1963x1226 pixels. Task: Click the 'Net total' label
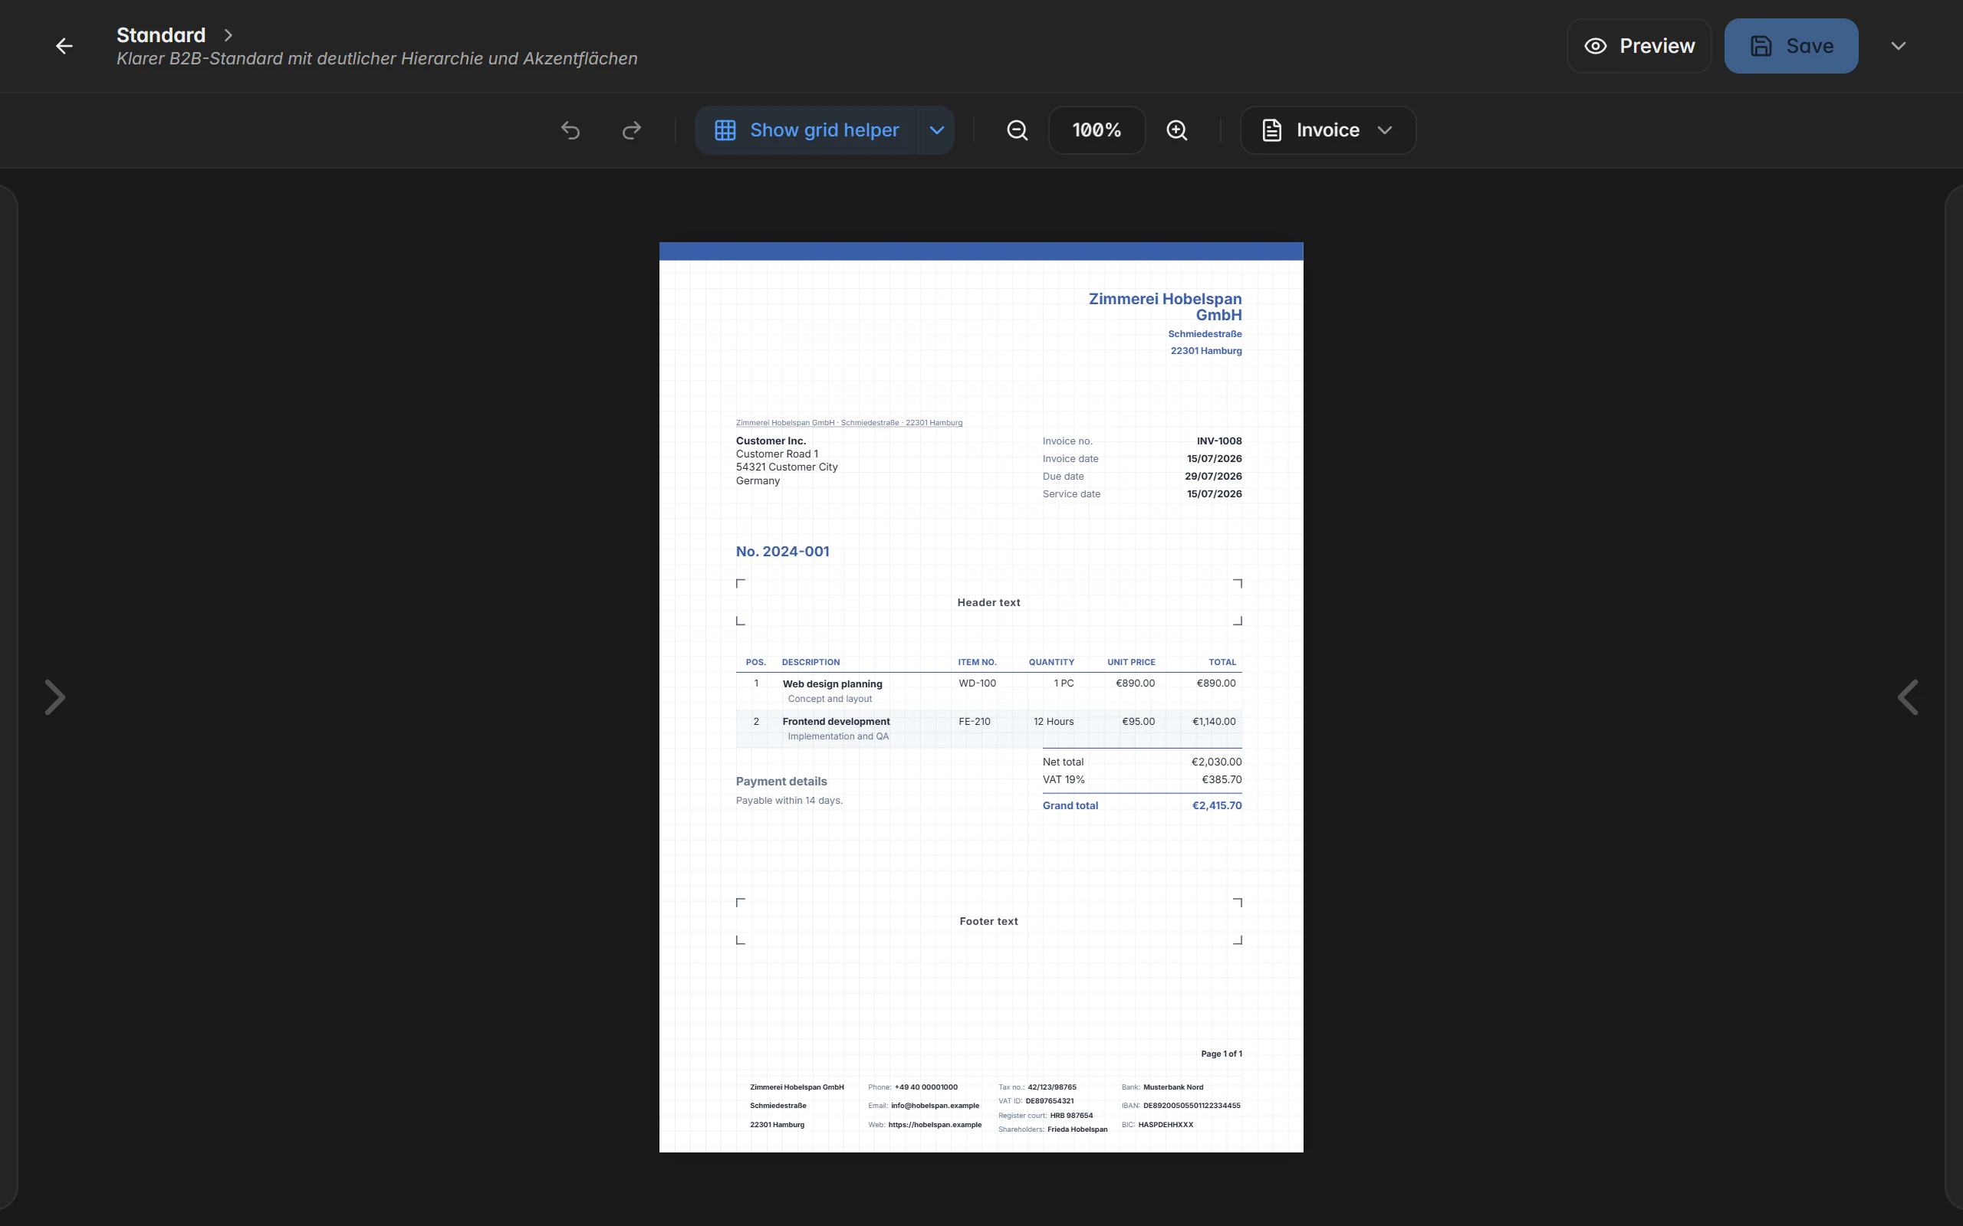[x=1063, y=762]
